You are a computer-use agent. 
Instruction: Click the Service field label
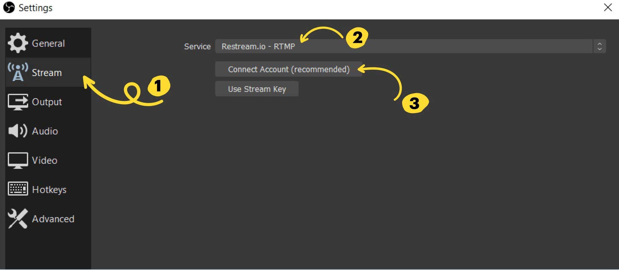197,47
